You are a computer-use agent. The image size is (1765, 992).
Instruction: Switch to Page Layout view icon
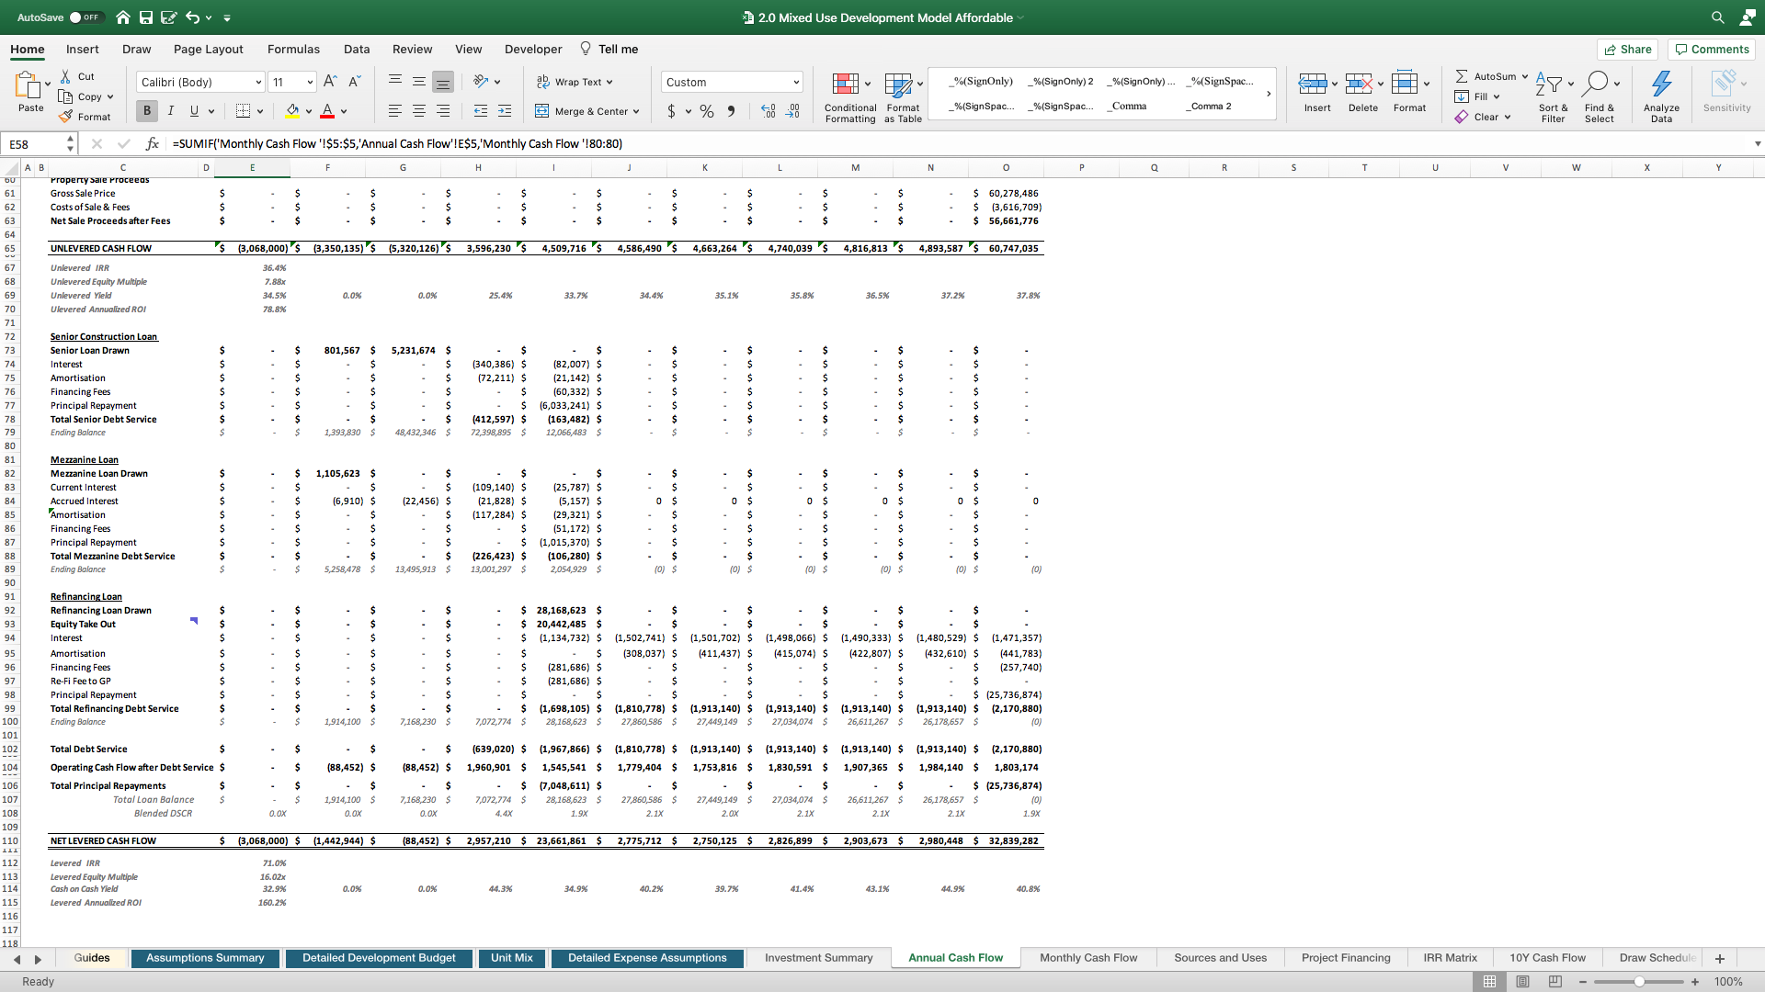(x=1522, y=981)
